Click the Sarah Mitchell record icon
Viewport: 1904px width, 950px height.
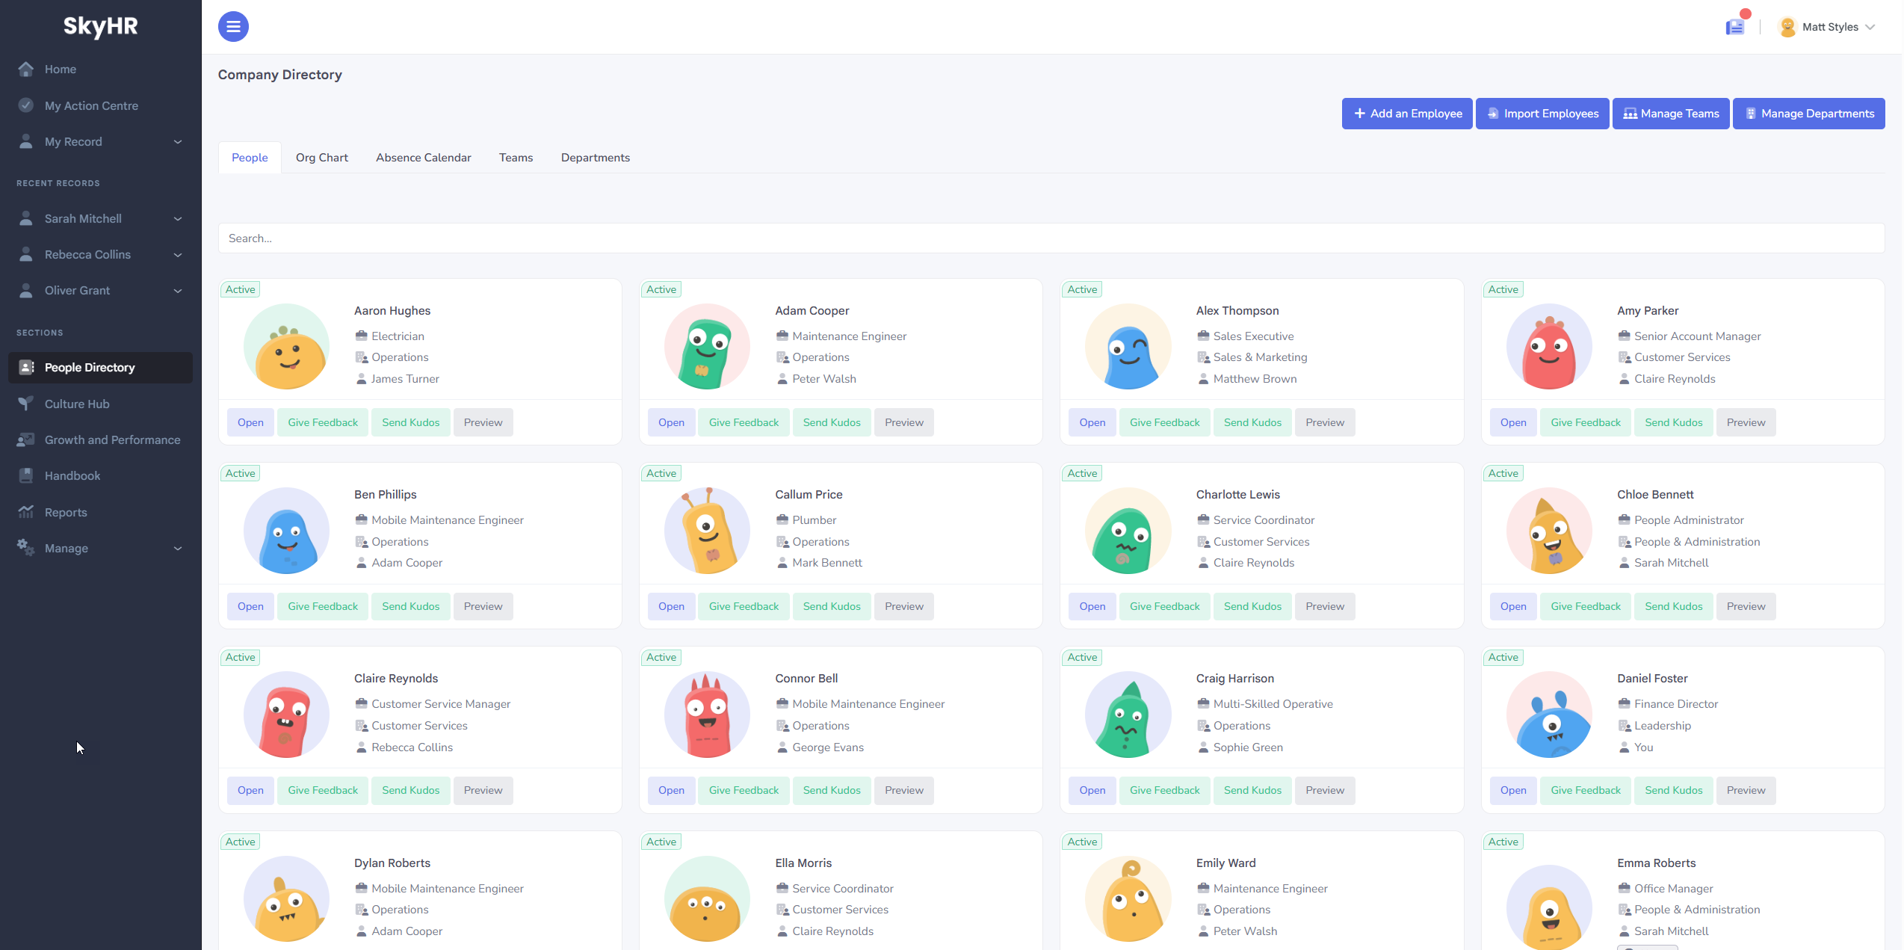tap(26, 218)
